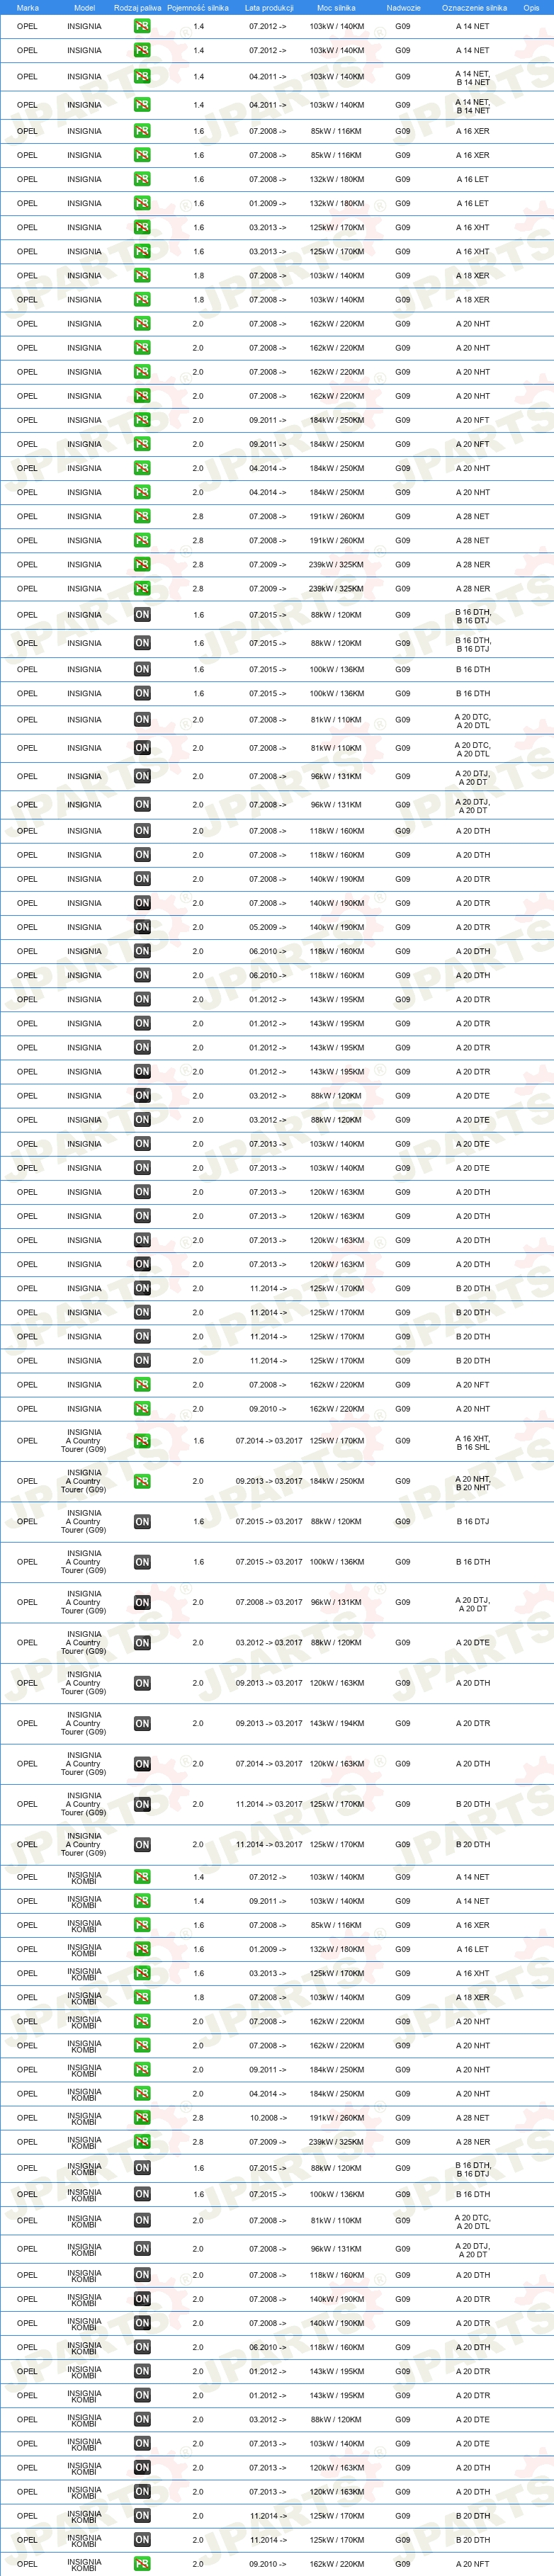554x2576 pixels.
Task: Click diesel icon in Insignia 05.2009 140kW/190KM row
Action: [x=142, y=927]
